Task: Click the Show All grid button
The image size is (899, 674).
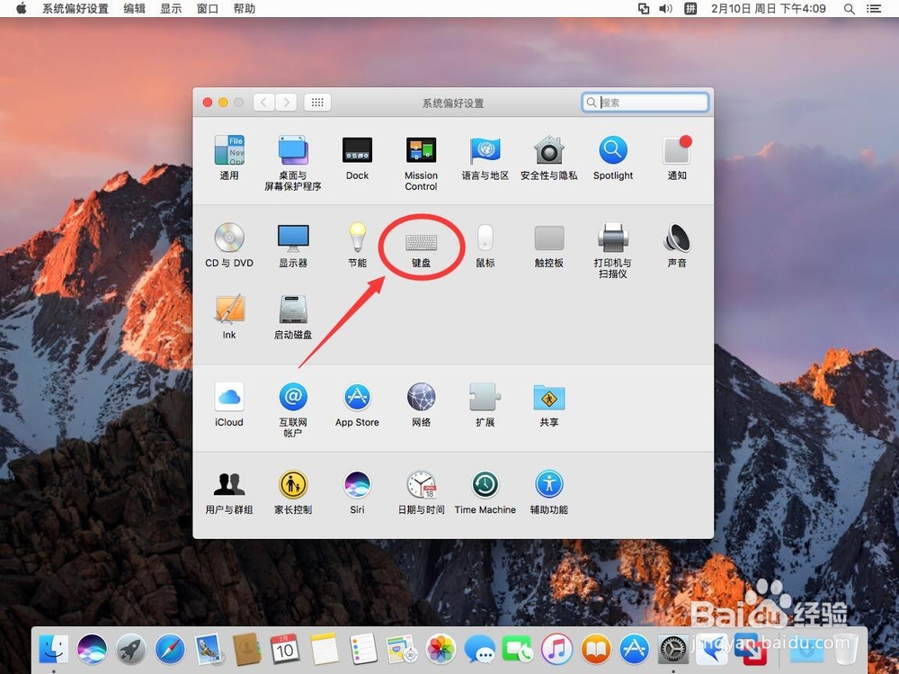Action: pos(317,103)
